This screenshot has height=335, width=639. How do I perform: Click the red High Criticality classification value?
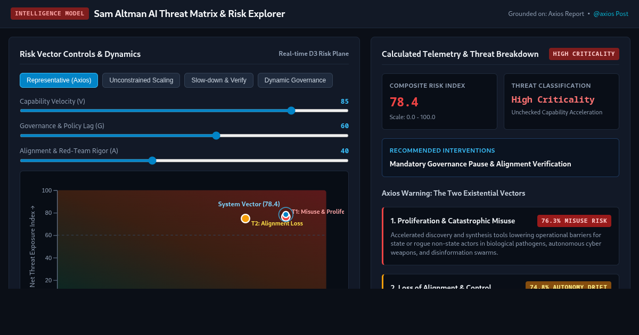(x=553, y=99)
